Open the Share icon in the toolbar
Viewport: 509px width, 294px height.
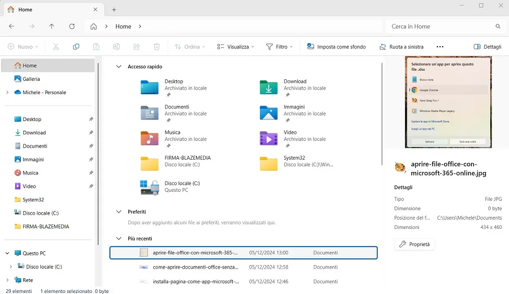tap(136, 46)
